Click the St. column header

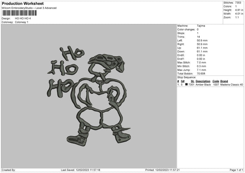(192, 81)
